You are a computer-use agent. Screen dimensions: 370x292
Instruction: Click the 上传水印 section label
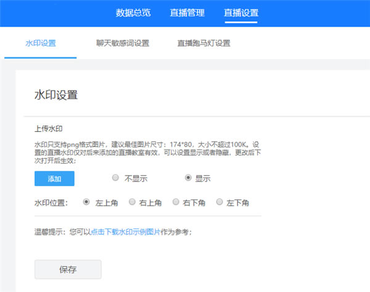coord(49,129)
